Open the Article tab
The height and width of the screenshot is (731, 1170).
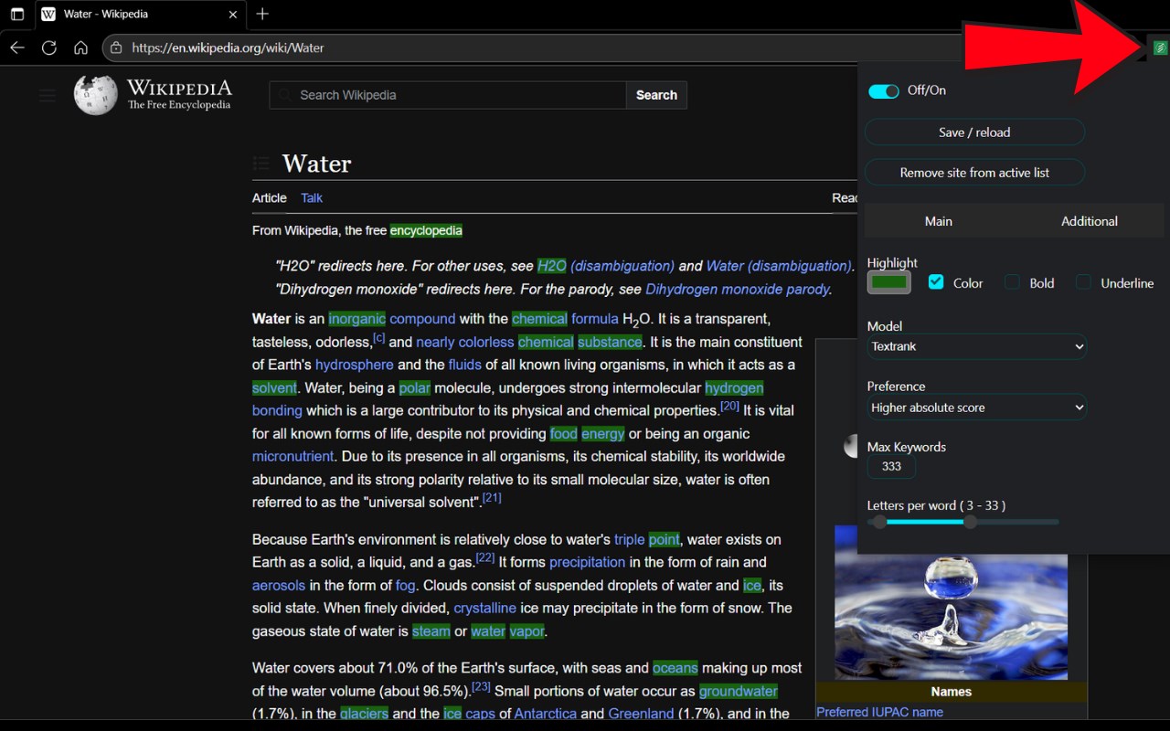point(270,197)
